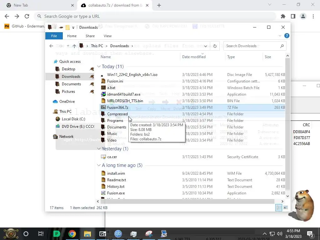Screen dimensions: 320x240
Task: Select the install.wim file icon
Action: (103, 173)
